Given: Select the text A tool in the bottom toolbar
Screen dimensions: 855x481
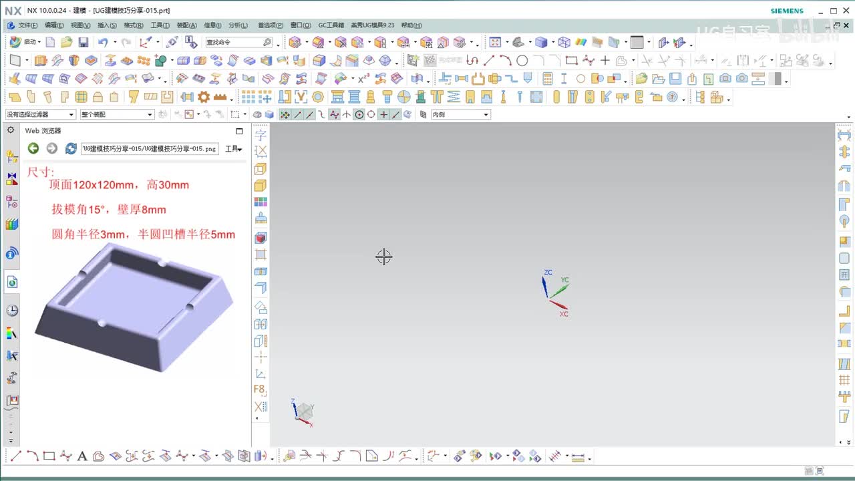Looking at the screenshot, I should click(82, 457).
